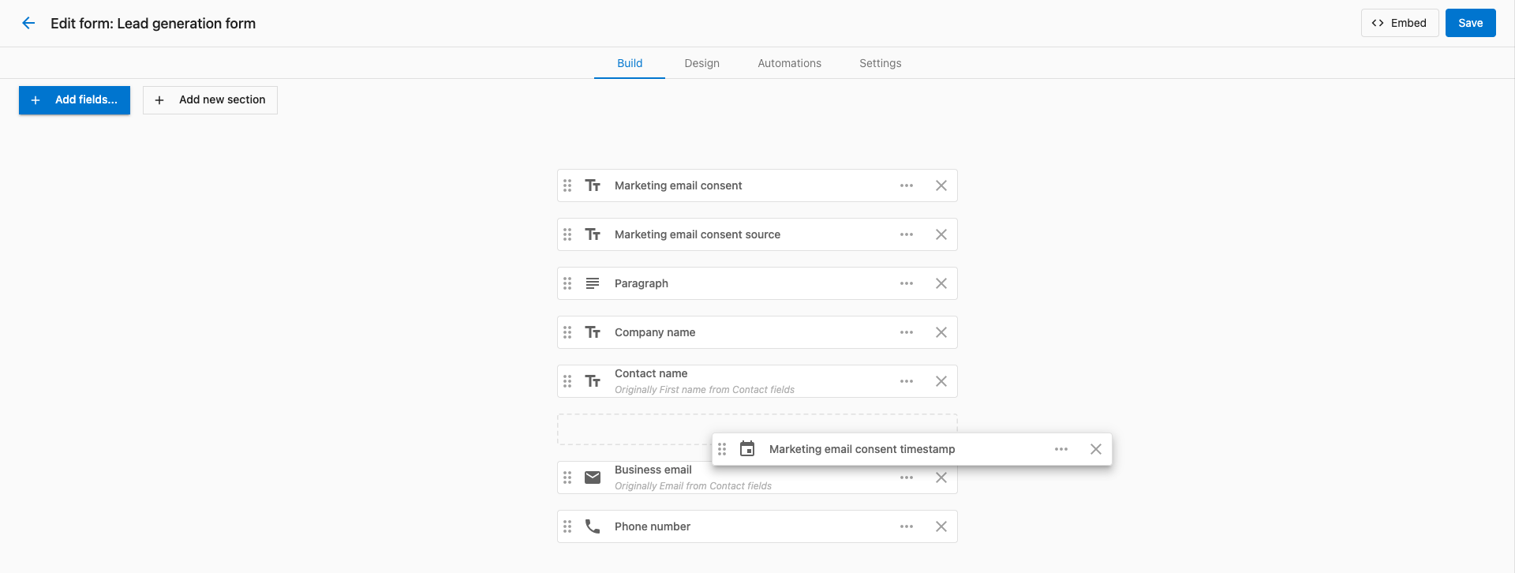Select the Contact name label
The image size is (1515, 573).
[x=651, y=373]
